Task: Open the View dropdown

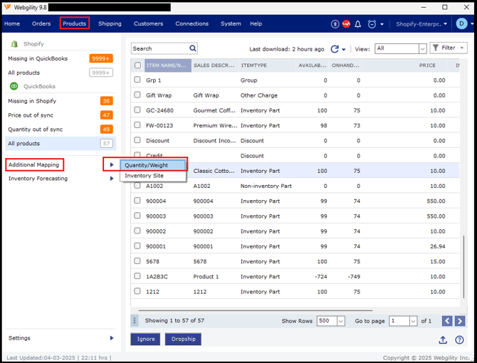Action: pos(400,48)
